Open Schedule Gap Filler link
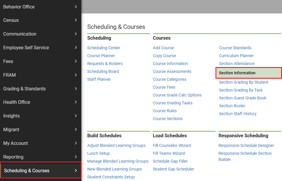Screen dimensions: 282x181 point(170,161)
